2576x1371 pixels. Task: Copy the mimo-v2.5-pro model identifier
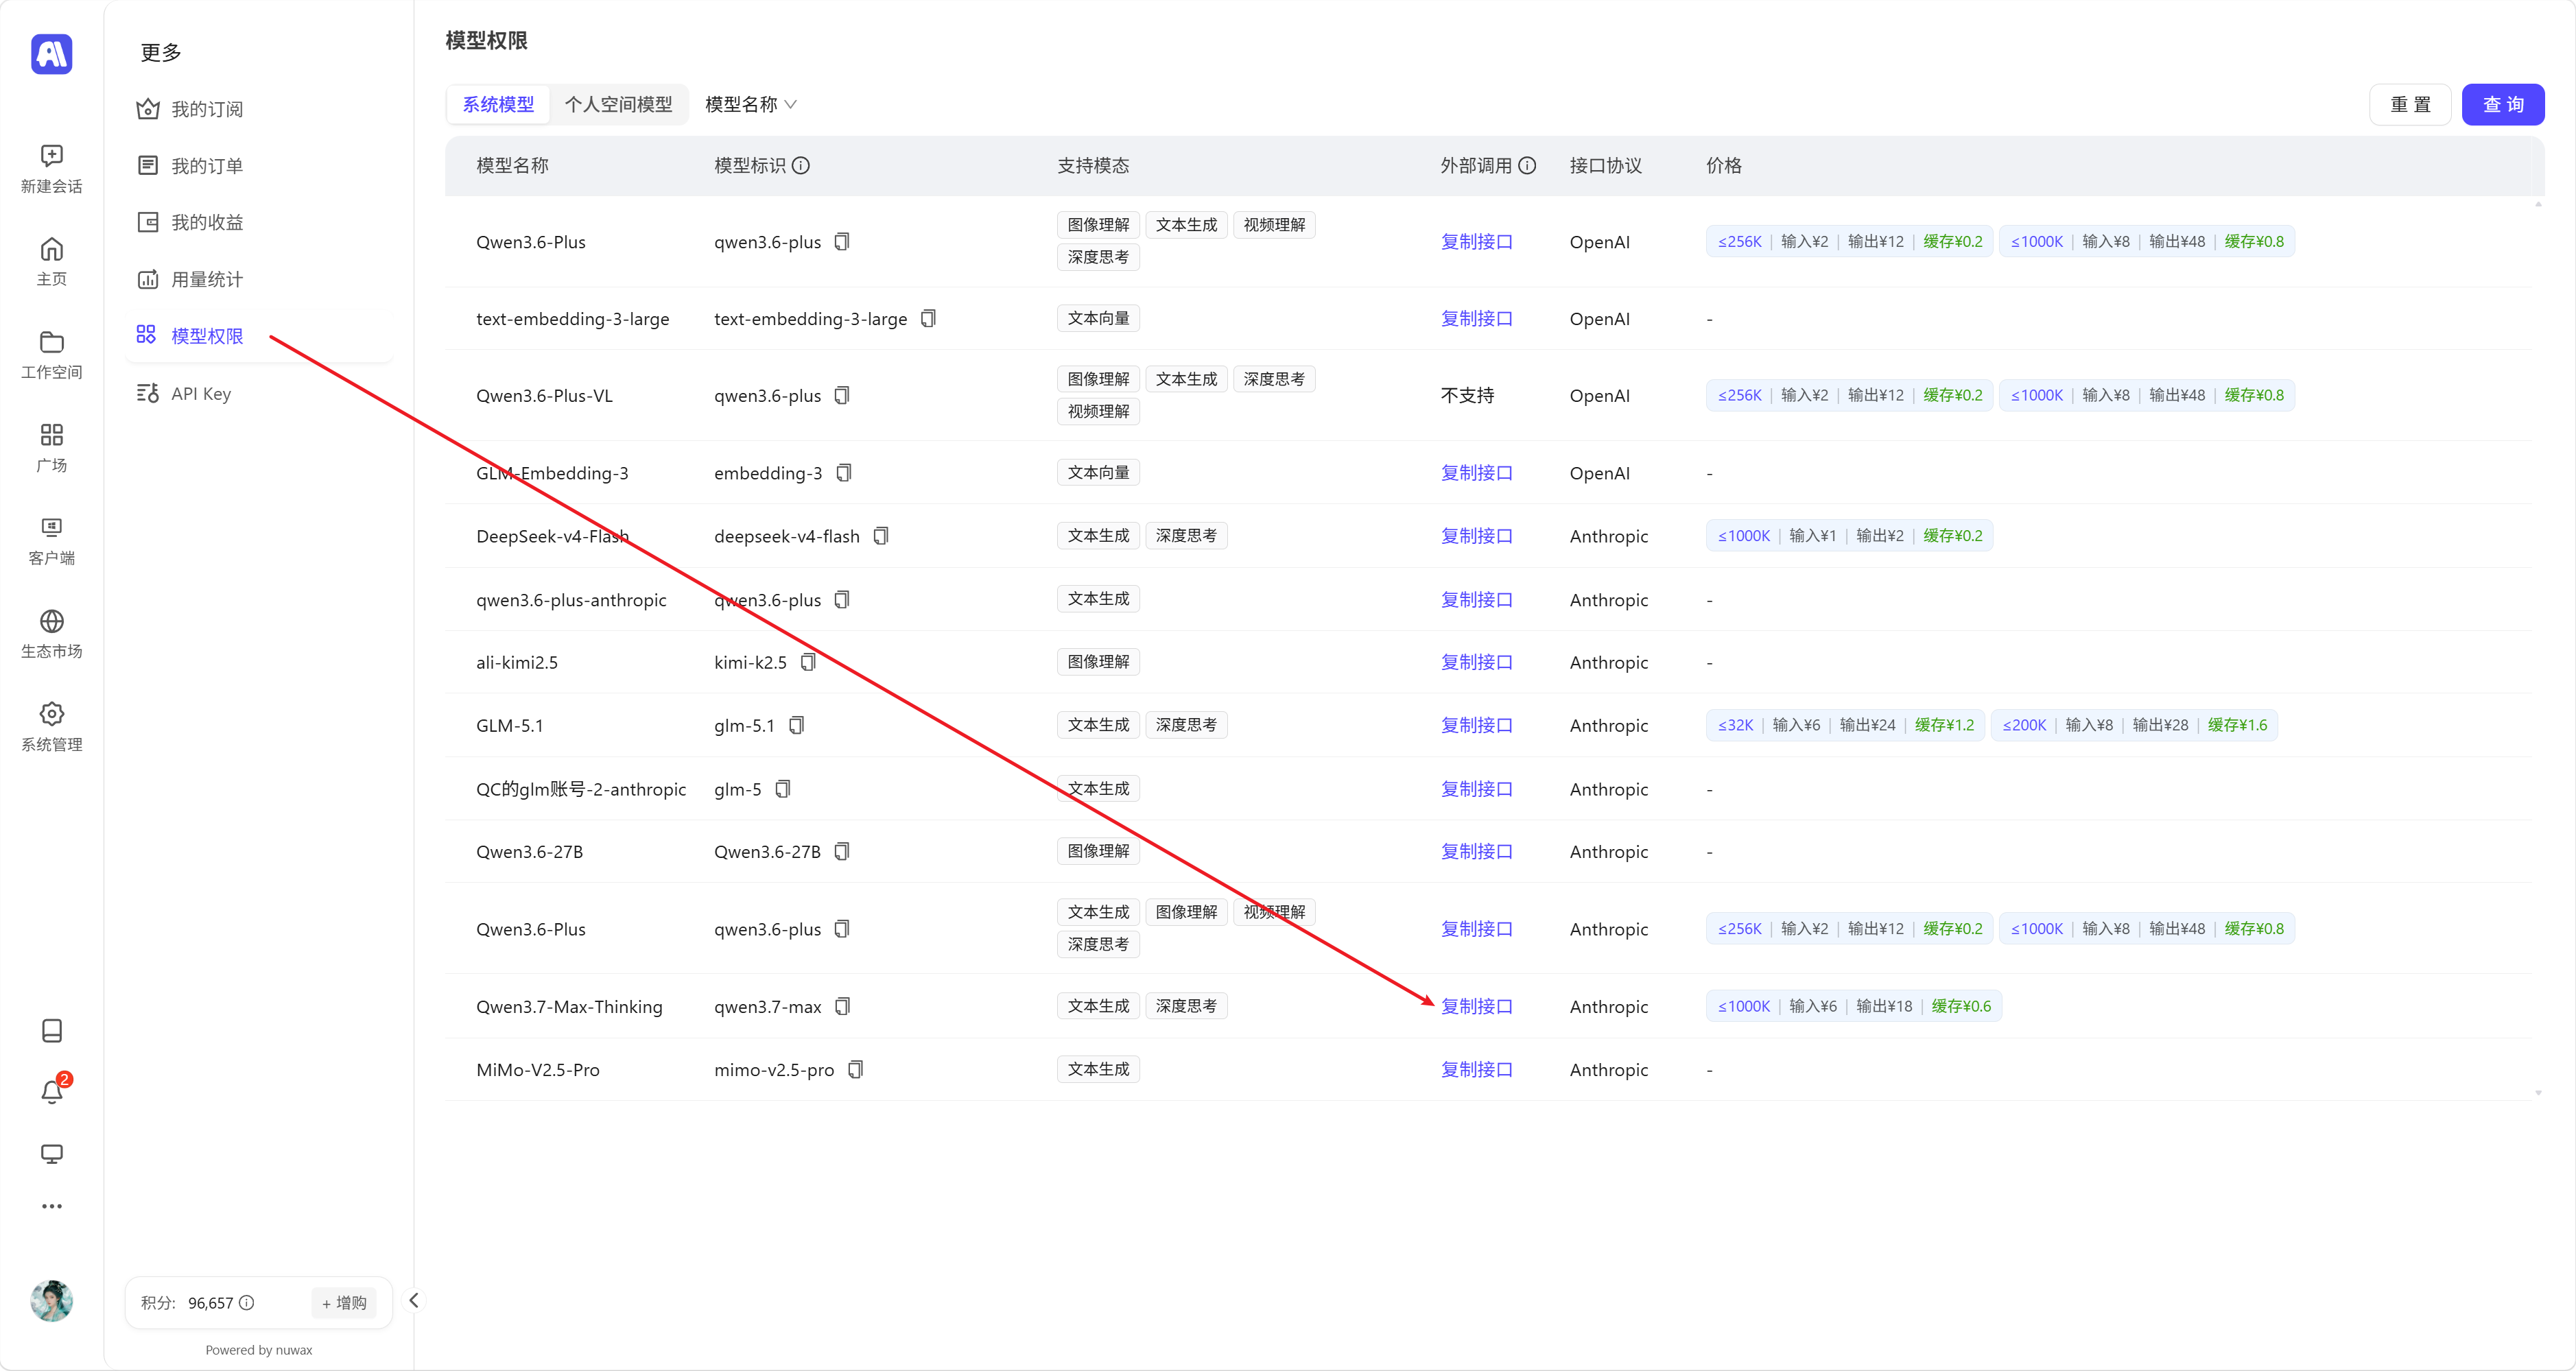[855, 1069]
